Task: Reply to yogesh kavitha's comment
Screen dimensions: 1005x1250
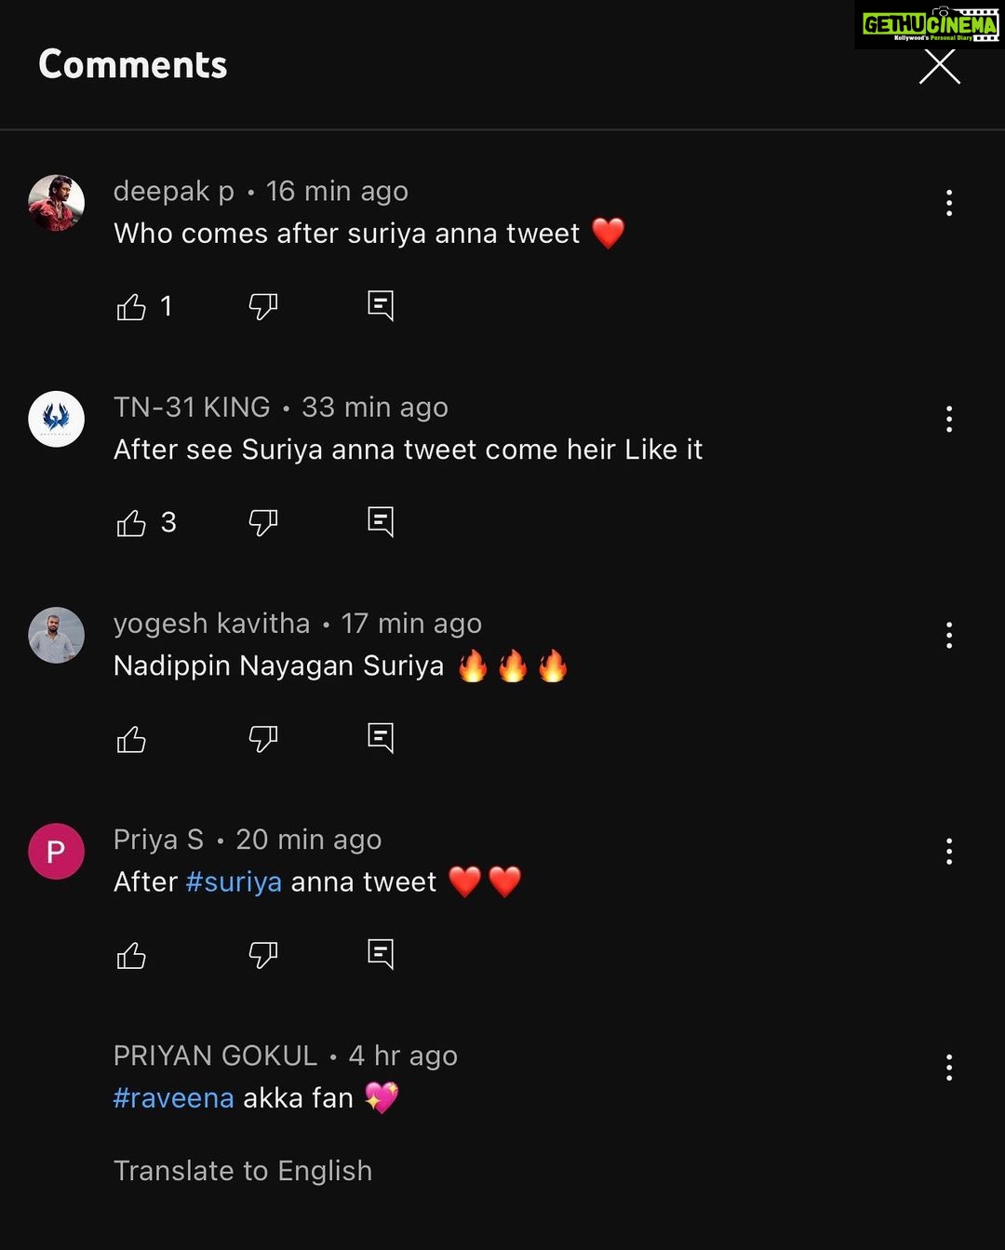Action: (381, 737)
